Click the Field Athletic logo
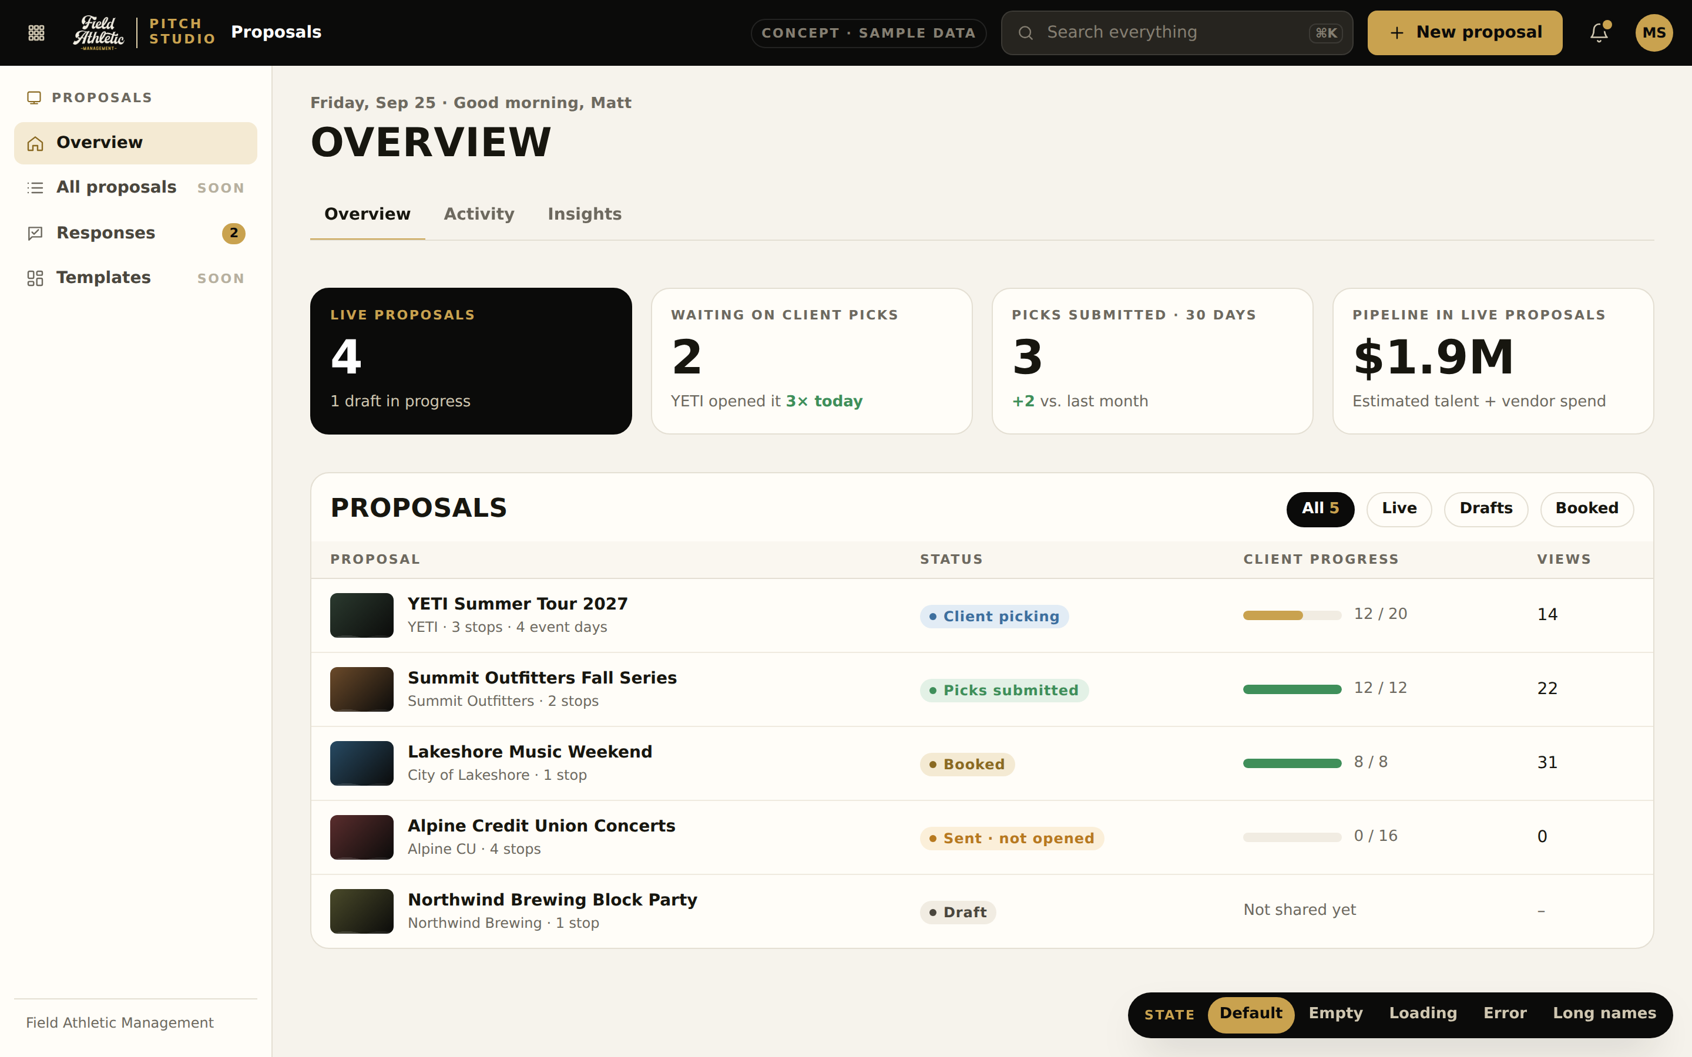1692x1057 pixels. tap(99, 33)
